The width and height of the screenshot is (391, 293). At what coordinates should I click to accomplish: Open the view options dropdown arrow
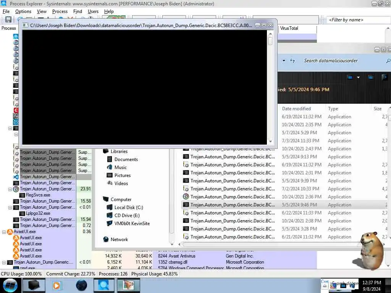click(358, 77)
